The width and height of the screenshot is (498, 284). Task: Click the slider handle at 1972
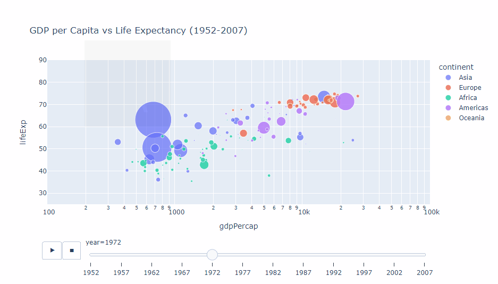[212, 255]
